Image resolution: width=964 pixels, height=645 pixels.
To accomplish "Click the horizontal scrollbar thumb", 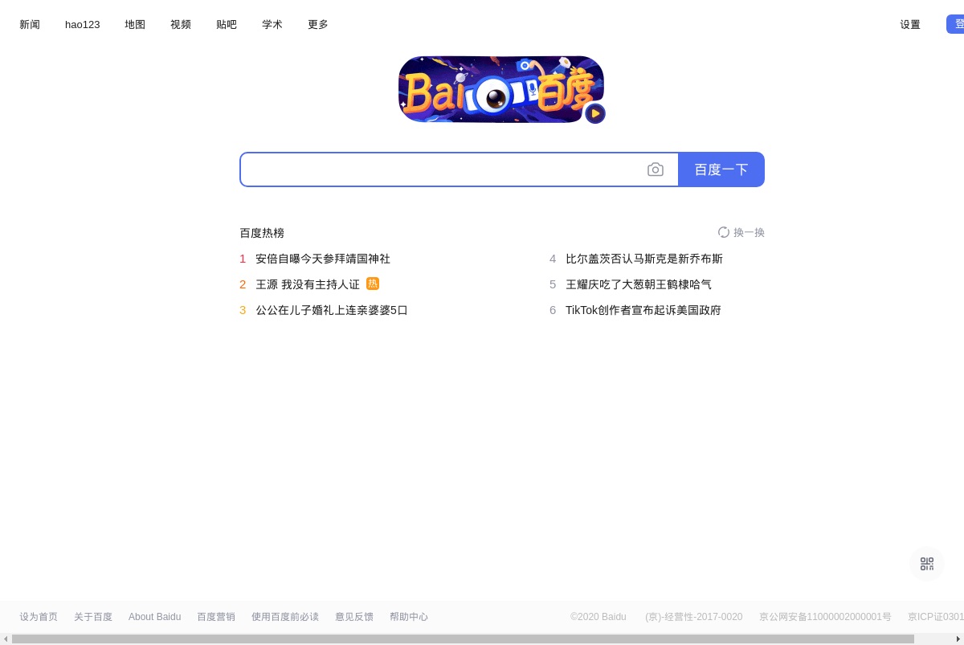I will [463, 639].
